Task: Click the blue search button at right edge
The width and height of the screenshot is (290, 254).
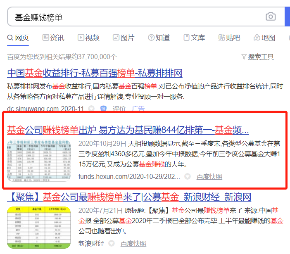Action: [287, 17]
